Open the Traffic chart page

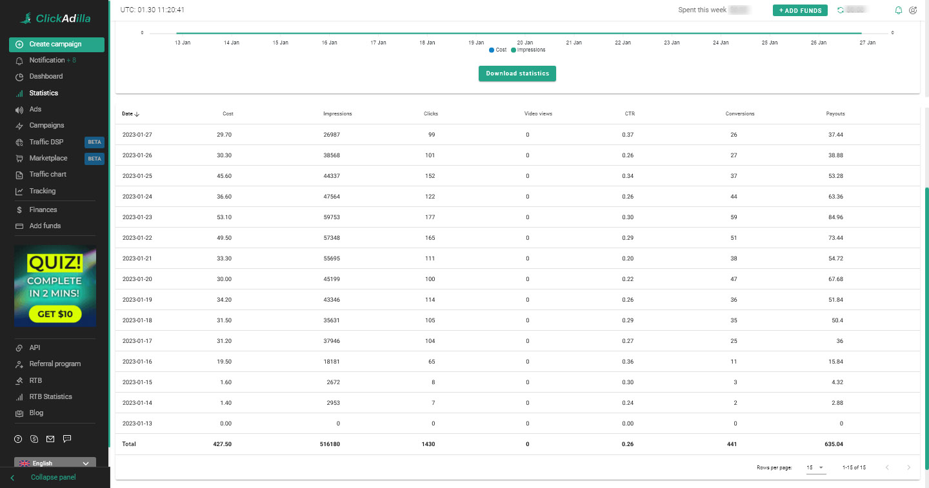[x=48, y=174]
